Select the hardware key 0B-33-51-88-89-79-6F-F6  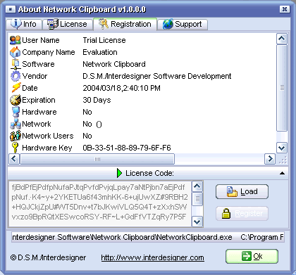pos(127,148)
